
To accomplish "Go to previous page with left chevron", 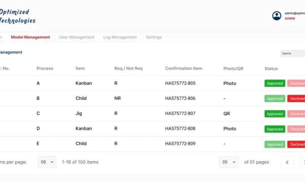I will click(x=287, y=162).
